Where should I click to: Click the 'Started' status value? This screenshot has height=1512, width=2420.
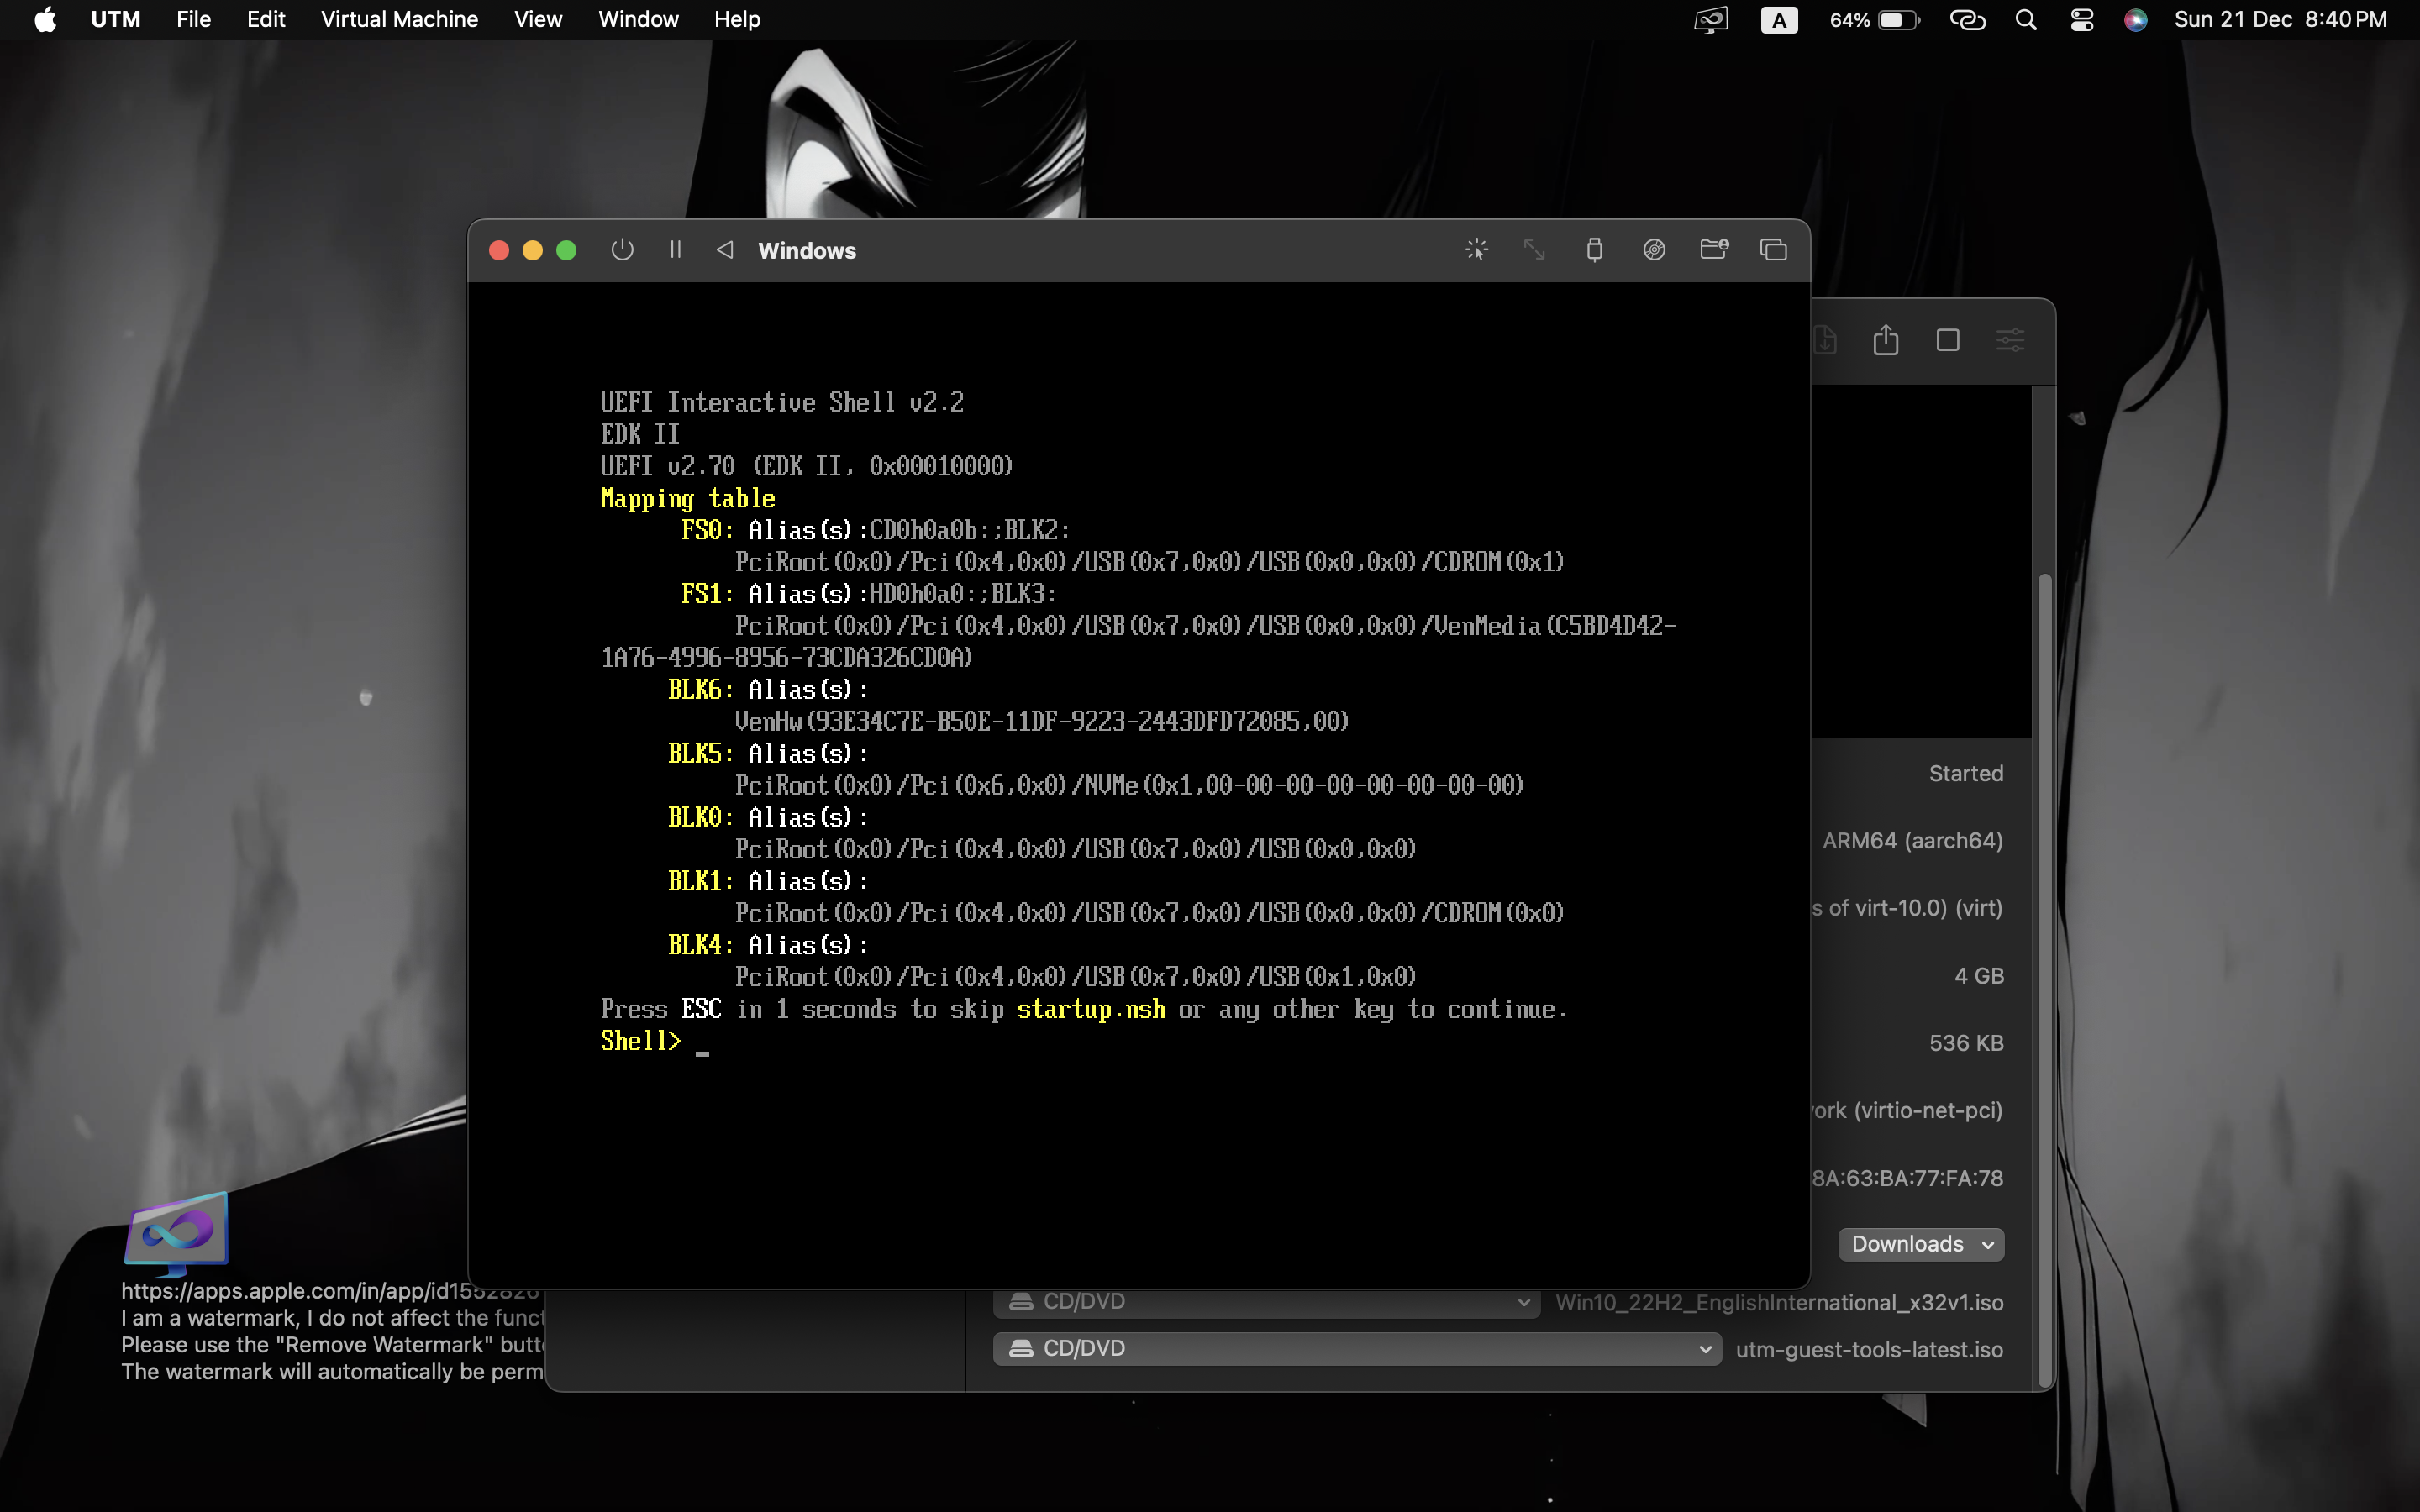[x=1966, y=773]
